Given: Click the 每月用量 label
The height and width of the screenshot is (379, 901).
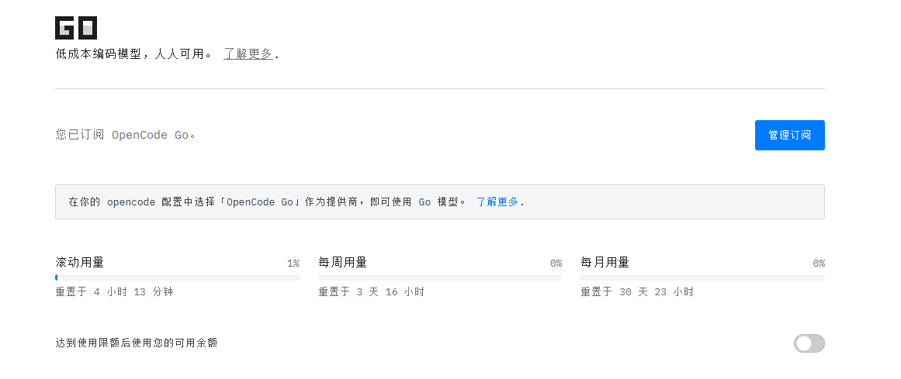Looking at the screenshot, I should click(605, 263).
